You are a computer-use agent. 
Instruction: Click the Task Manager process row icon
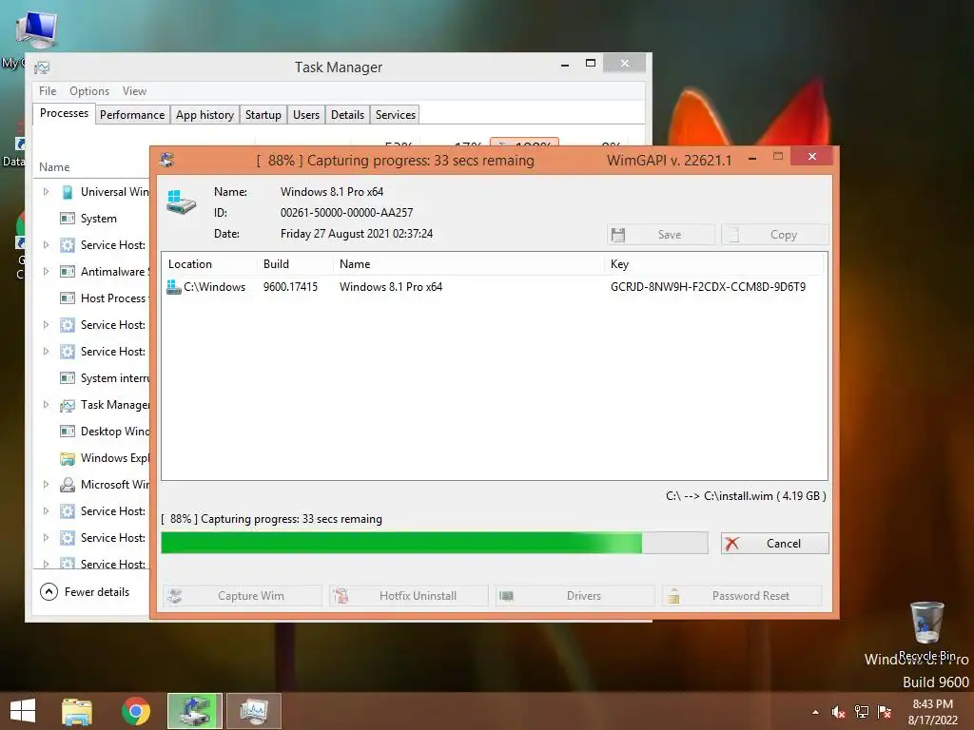68,405
